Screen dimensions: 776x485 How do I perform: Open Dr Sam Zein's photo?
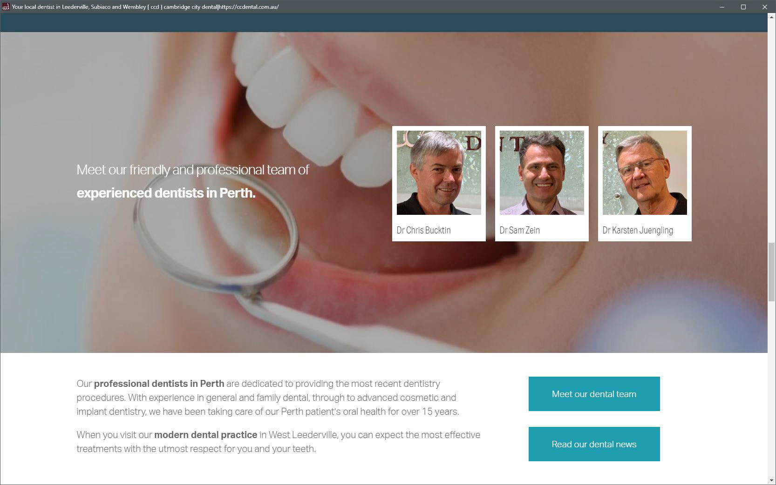point(542,173)
